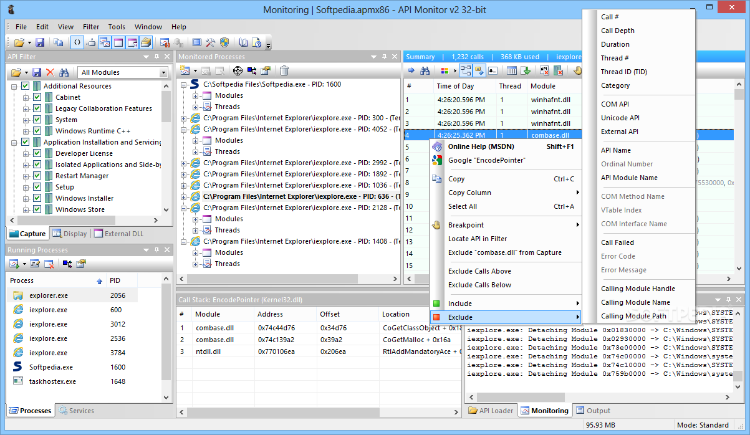Click the red X delete icon in API Filter
This screenshot has height=435, width=750.
coord(50,72)
